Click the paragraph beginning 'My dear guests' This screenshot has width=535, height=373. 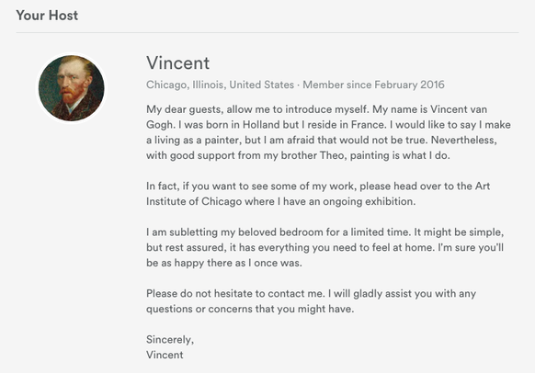click(x=328, y=132)
